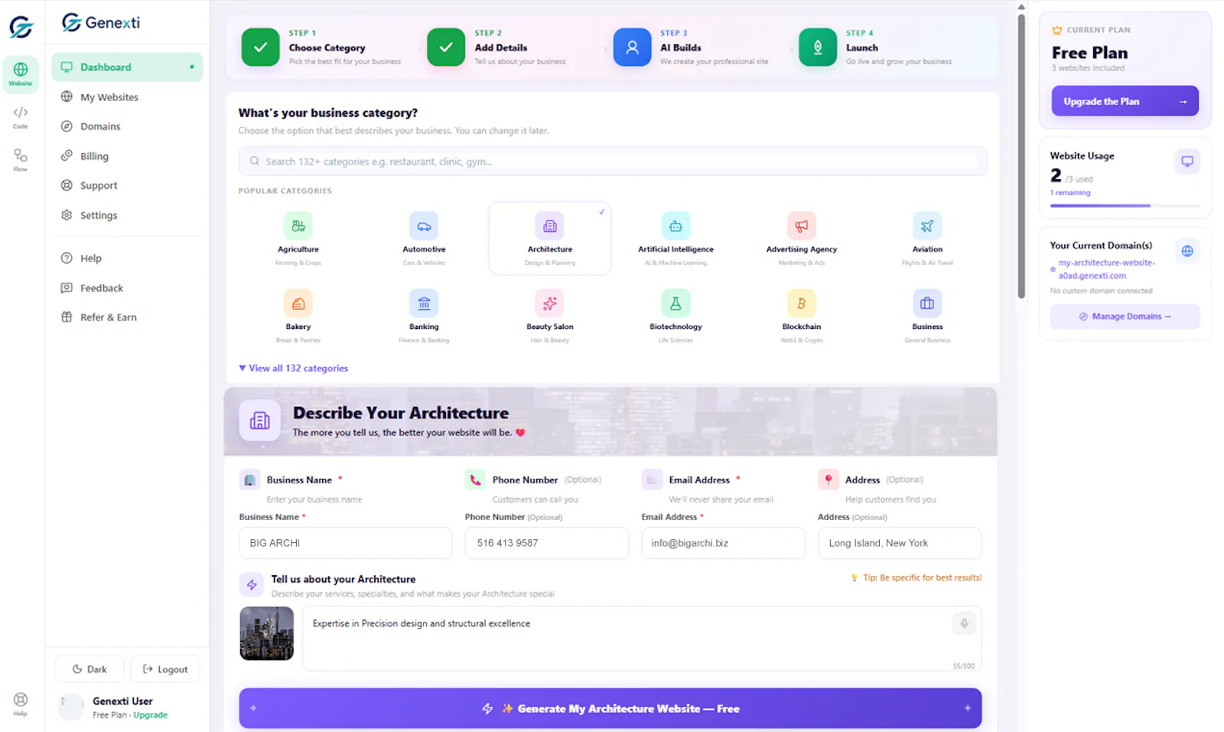Image resolution: width=1224 pixels, height=732 pixels.
Task: Choose the Business category icon
Action: (x=927, y=303)
